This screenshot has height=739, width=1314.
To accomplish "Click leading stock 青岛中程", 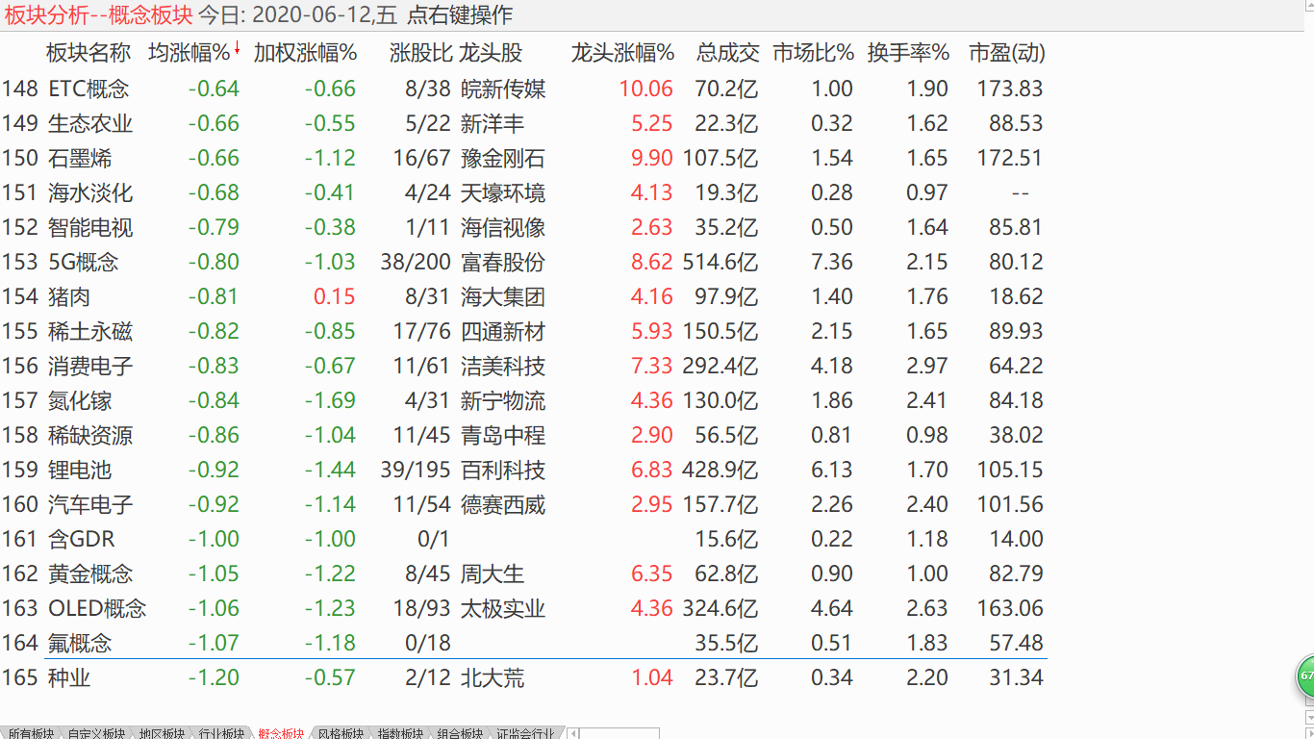I will click(503, 435).
